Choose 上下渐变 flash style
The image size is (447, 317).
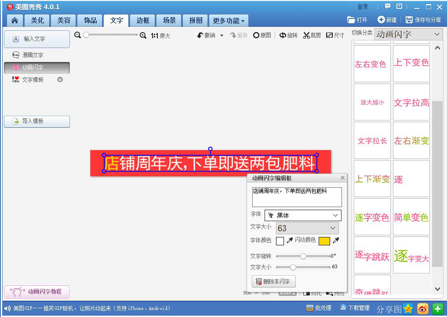(372, 179)
